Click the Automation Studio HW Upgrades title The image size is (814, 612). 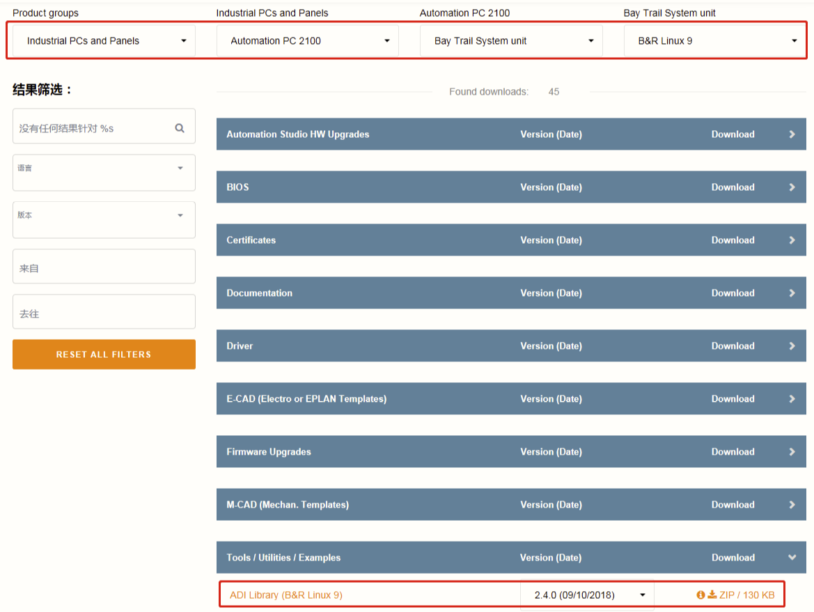297,134
